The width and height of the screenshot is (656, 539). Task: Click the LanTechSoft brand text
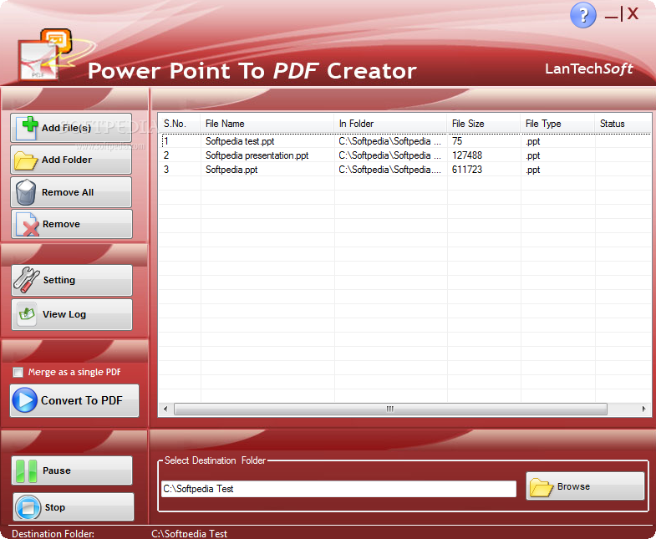click(x=589, y=69)
